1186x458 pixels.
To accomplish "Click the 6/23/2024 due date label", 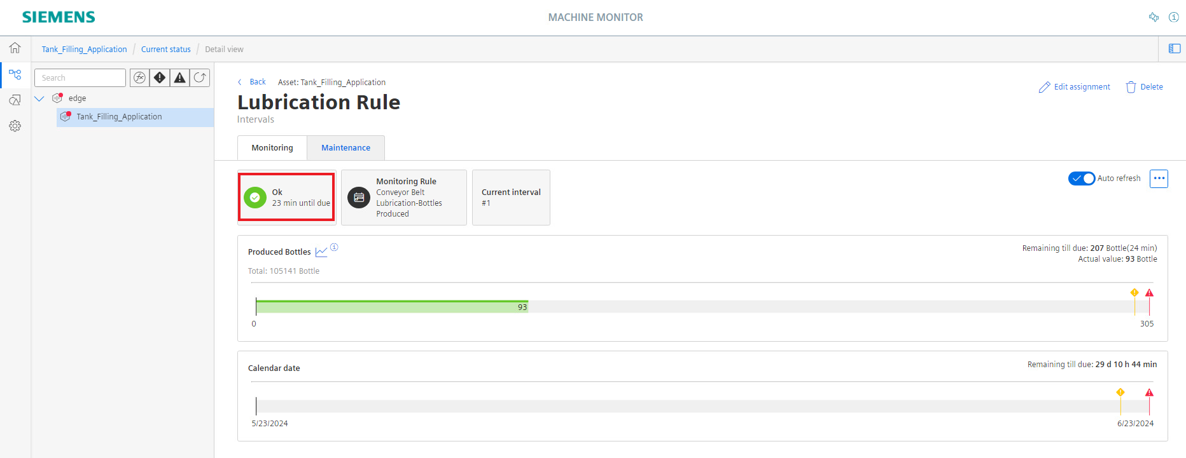I will pyautogui.click(x=1135, y=424).
